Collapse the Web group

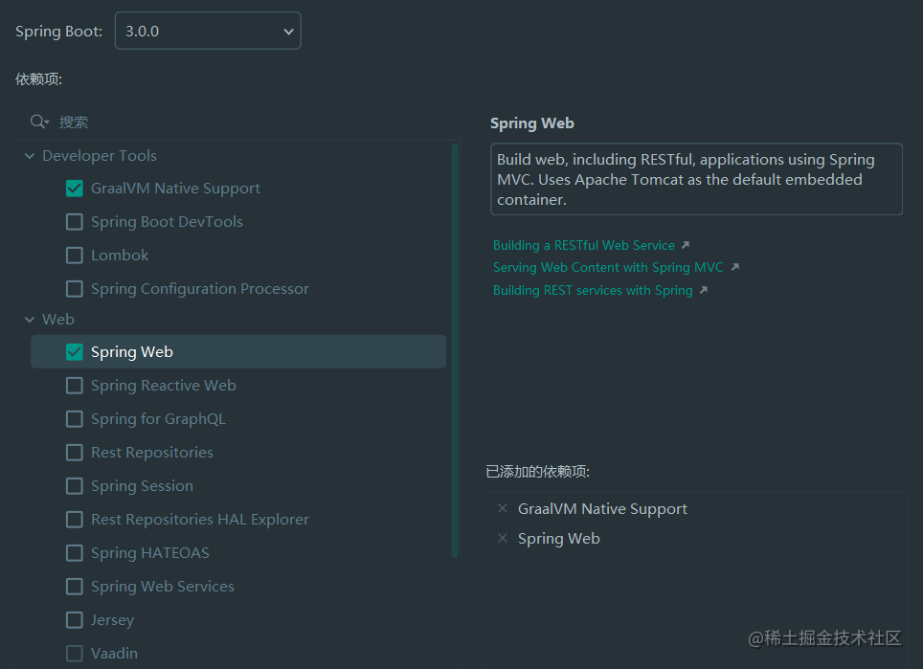tap(30, 320)
